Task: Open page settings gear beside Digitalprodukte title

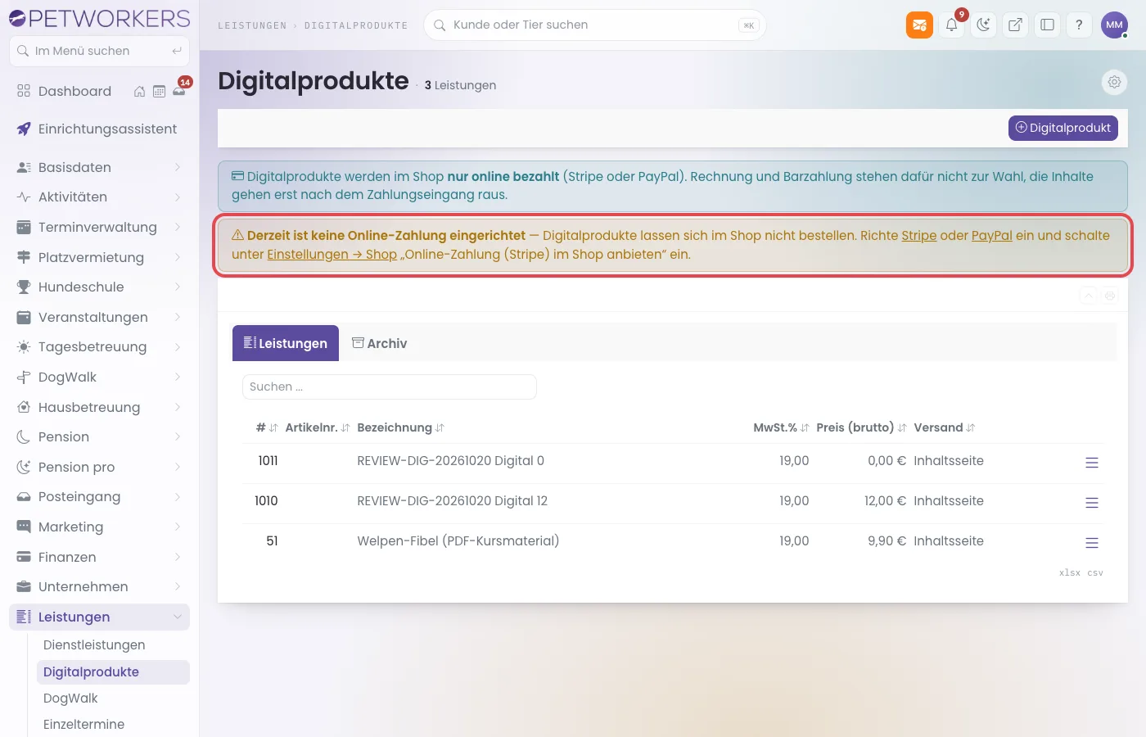Action: pos(1114,82)
